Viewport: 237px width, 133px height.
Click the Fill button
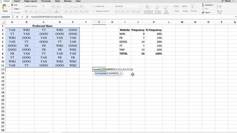[x=205, y=9]
